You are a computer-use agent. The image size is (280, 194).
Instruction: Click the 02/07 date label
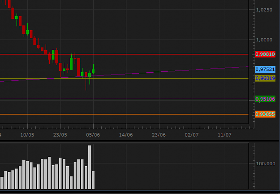pyautogui.click(x=192, y=135)
